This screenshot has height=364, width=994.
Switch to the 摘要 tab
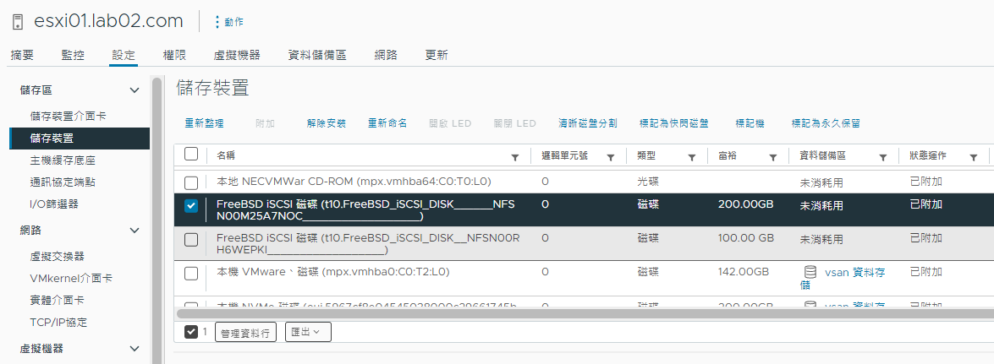click(x=21, y=55)
